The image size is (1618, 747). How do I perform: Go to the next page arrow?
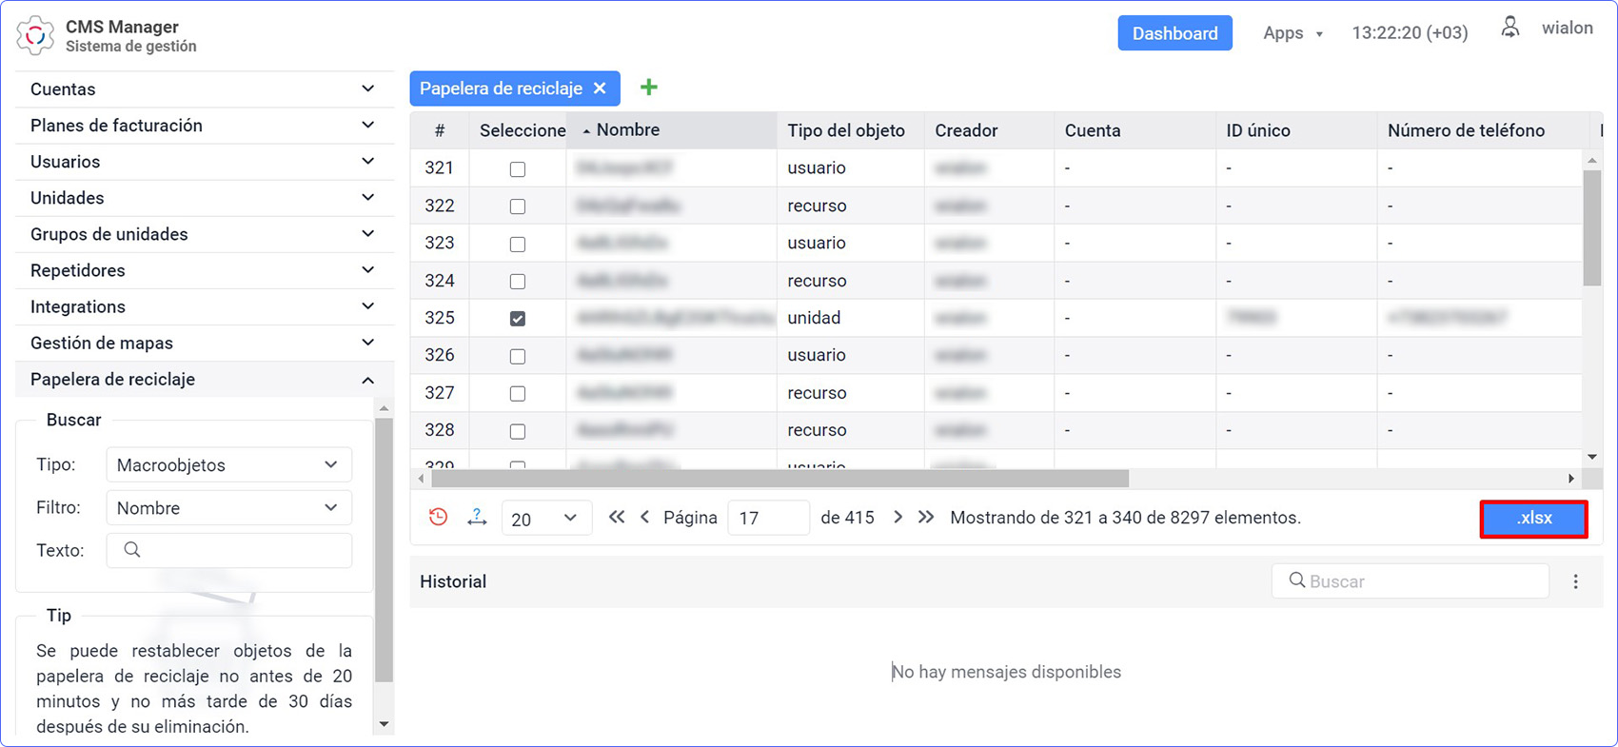898,518
